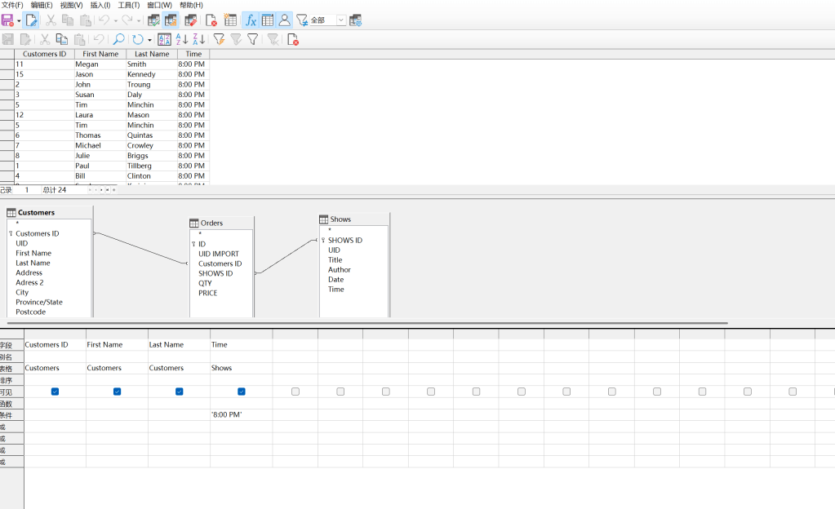Toggle the Table Name row icon

(x=268, y=20)
